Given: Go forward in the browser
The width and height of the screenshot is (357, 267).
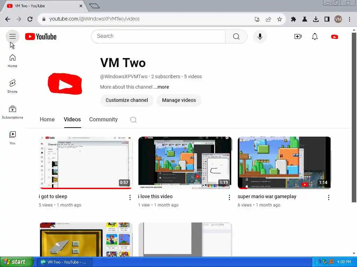Looking at the screenshot, I should [19, 19].
